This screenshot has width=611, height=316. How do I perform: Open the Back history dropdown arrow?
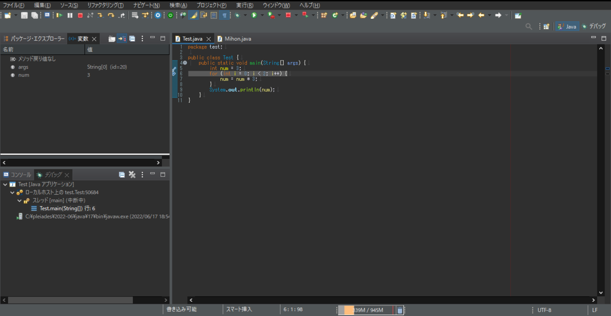pos(490,15)
